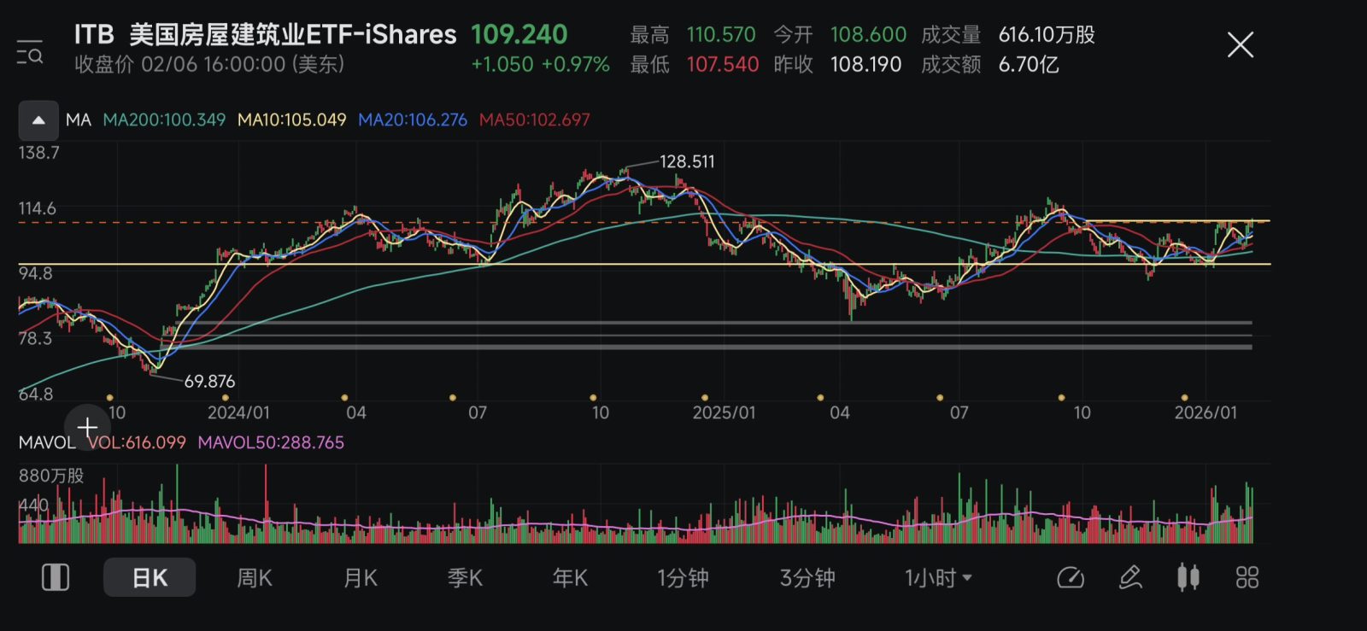Tap the 成交量 616.10万股 value
The width and height of the screenshot is (1367, 631).
(1047, 34)
